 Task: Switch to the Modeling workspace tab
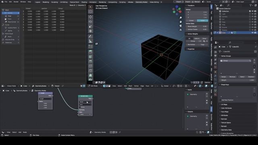pyautogui.click(x=46, y=2)
